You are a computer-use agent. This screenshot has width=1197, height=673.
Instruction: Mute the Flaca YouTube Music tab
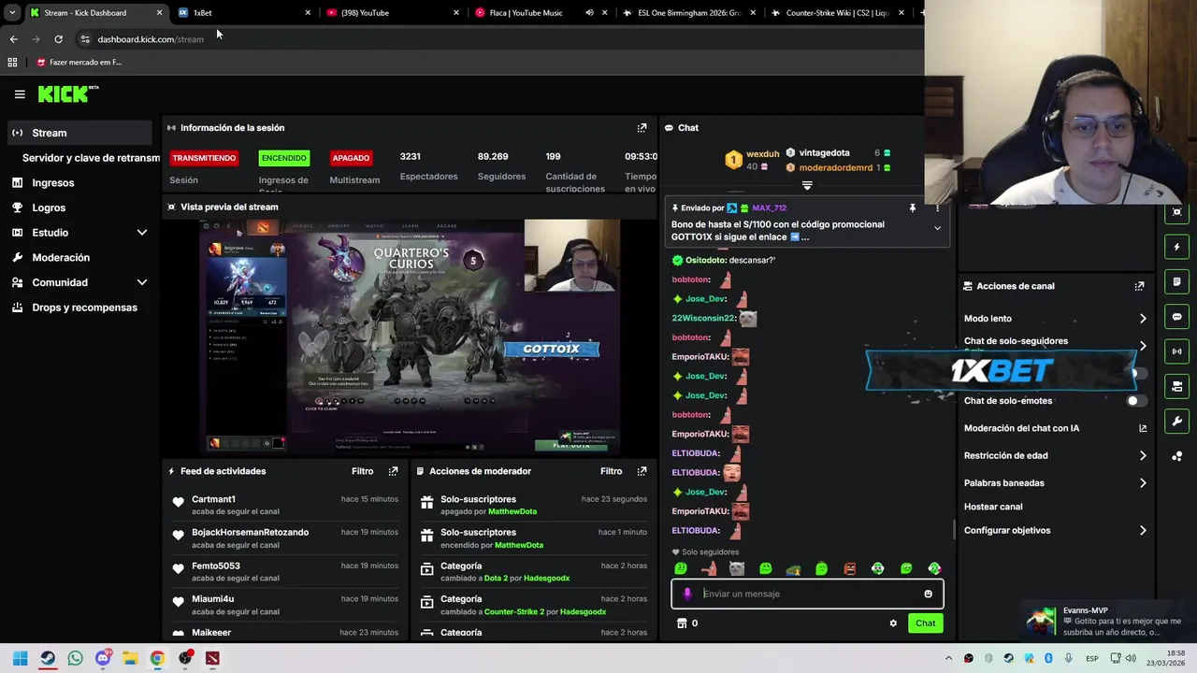(x=589, y=13)
